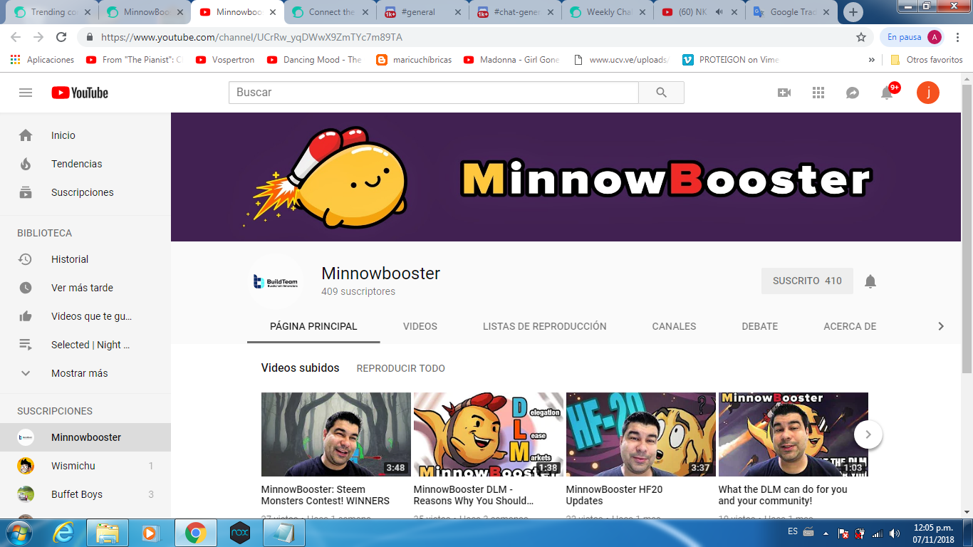Open Windows Explorer folder on taskbar

click(108, 533)
